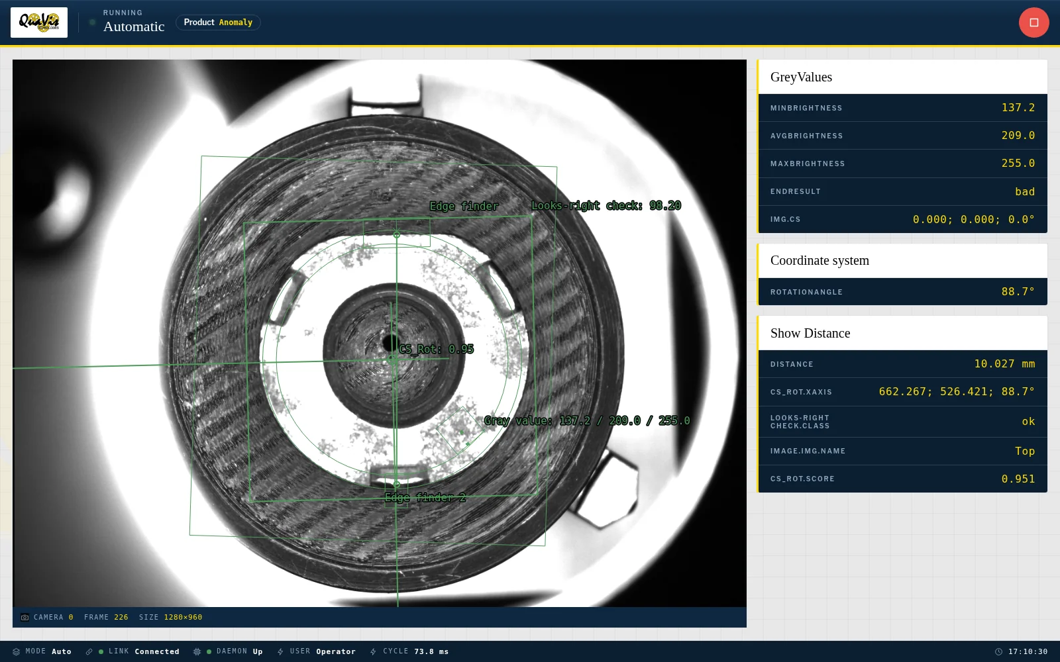Click the SIZE 1280×960 readout
Image resolution: width=1060 pixels, height=662 pixels.
[170, 618]
